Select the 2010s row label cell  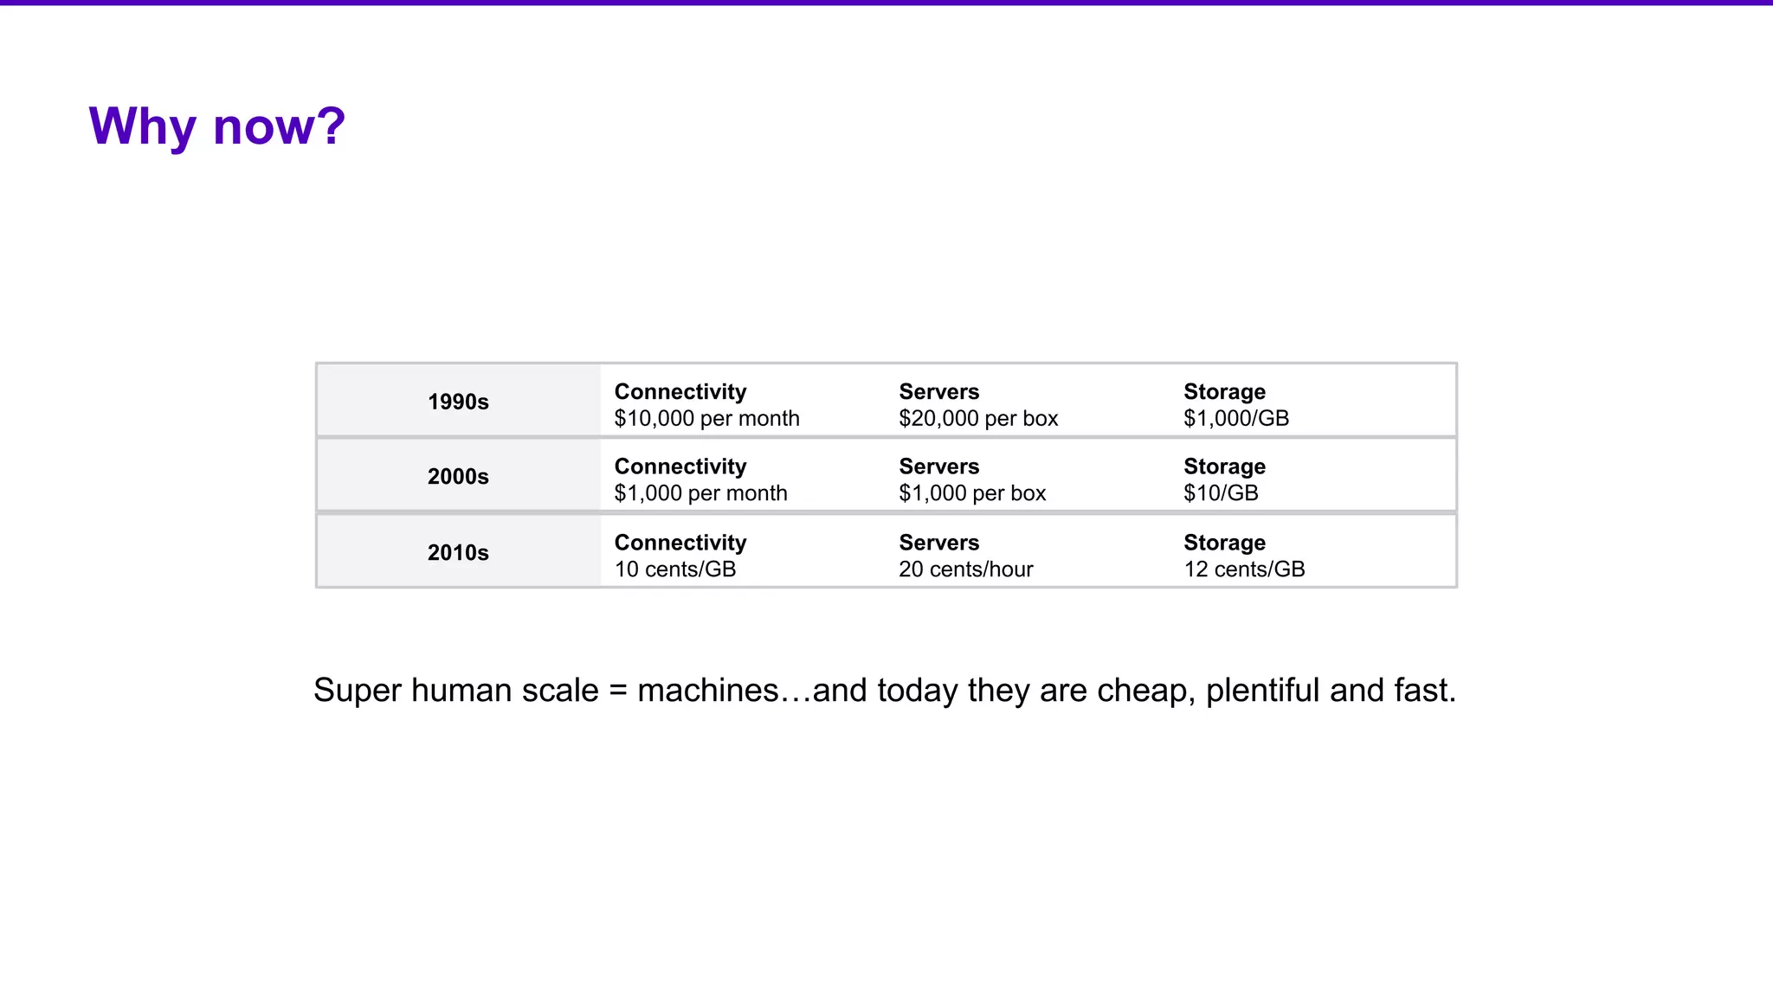(458, 552)
